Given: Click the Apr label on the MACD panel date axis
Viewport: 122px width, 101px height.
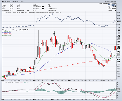Looking at the screenshot, I should point(52,100).
